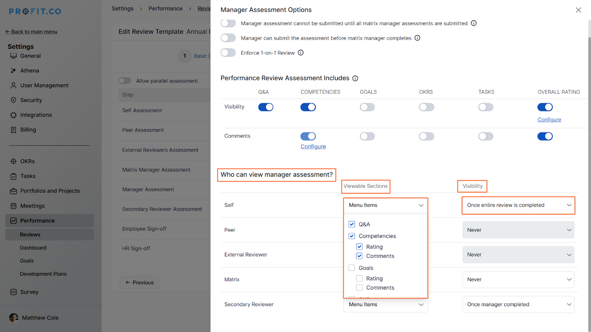This screenshot has width=591, height=332.
Task: Check the Goals checkbox in Menu Items
Action: 352,268
